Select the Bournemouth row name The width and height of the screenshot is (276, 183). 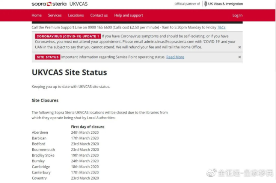(x=43, y=150)
